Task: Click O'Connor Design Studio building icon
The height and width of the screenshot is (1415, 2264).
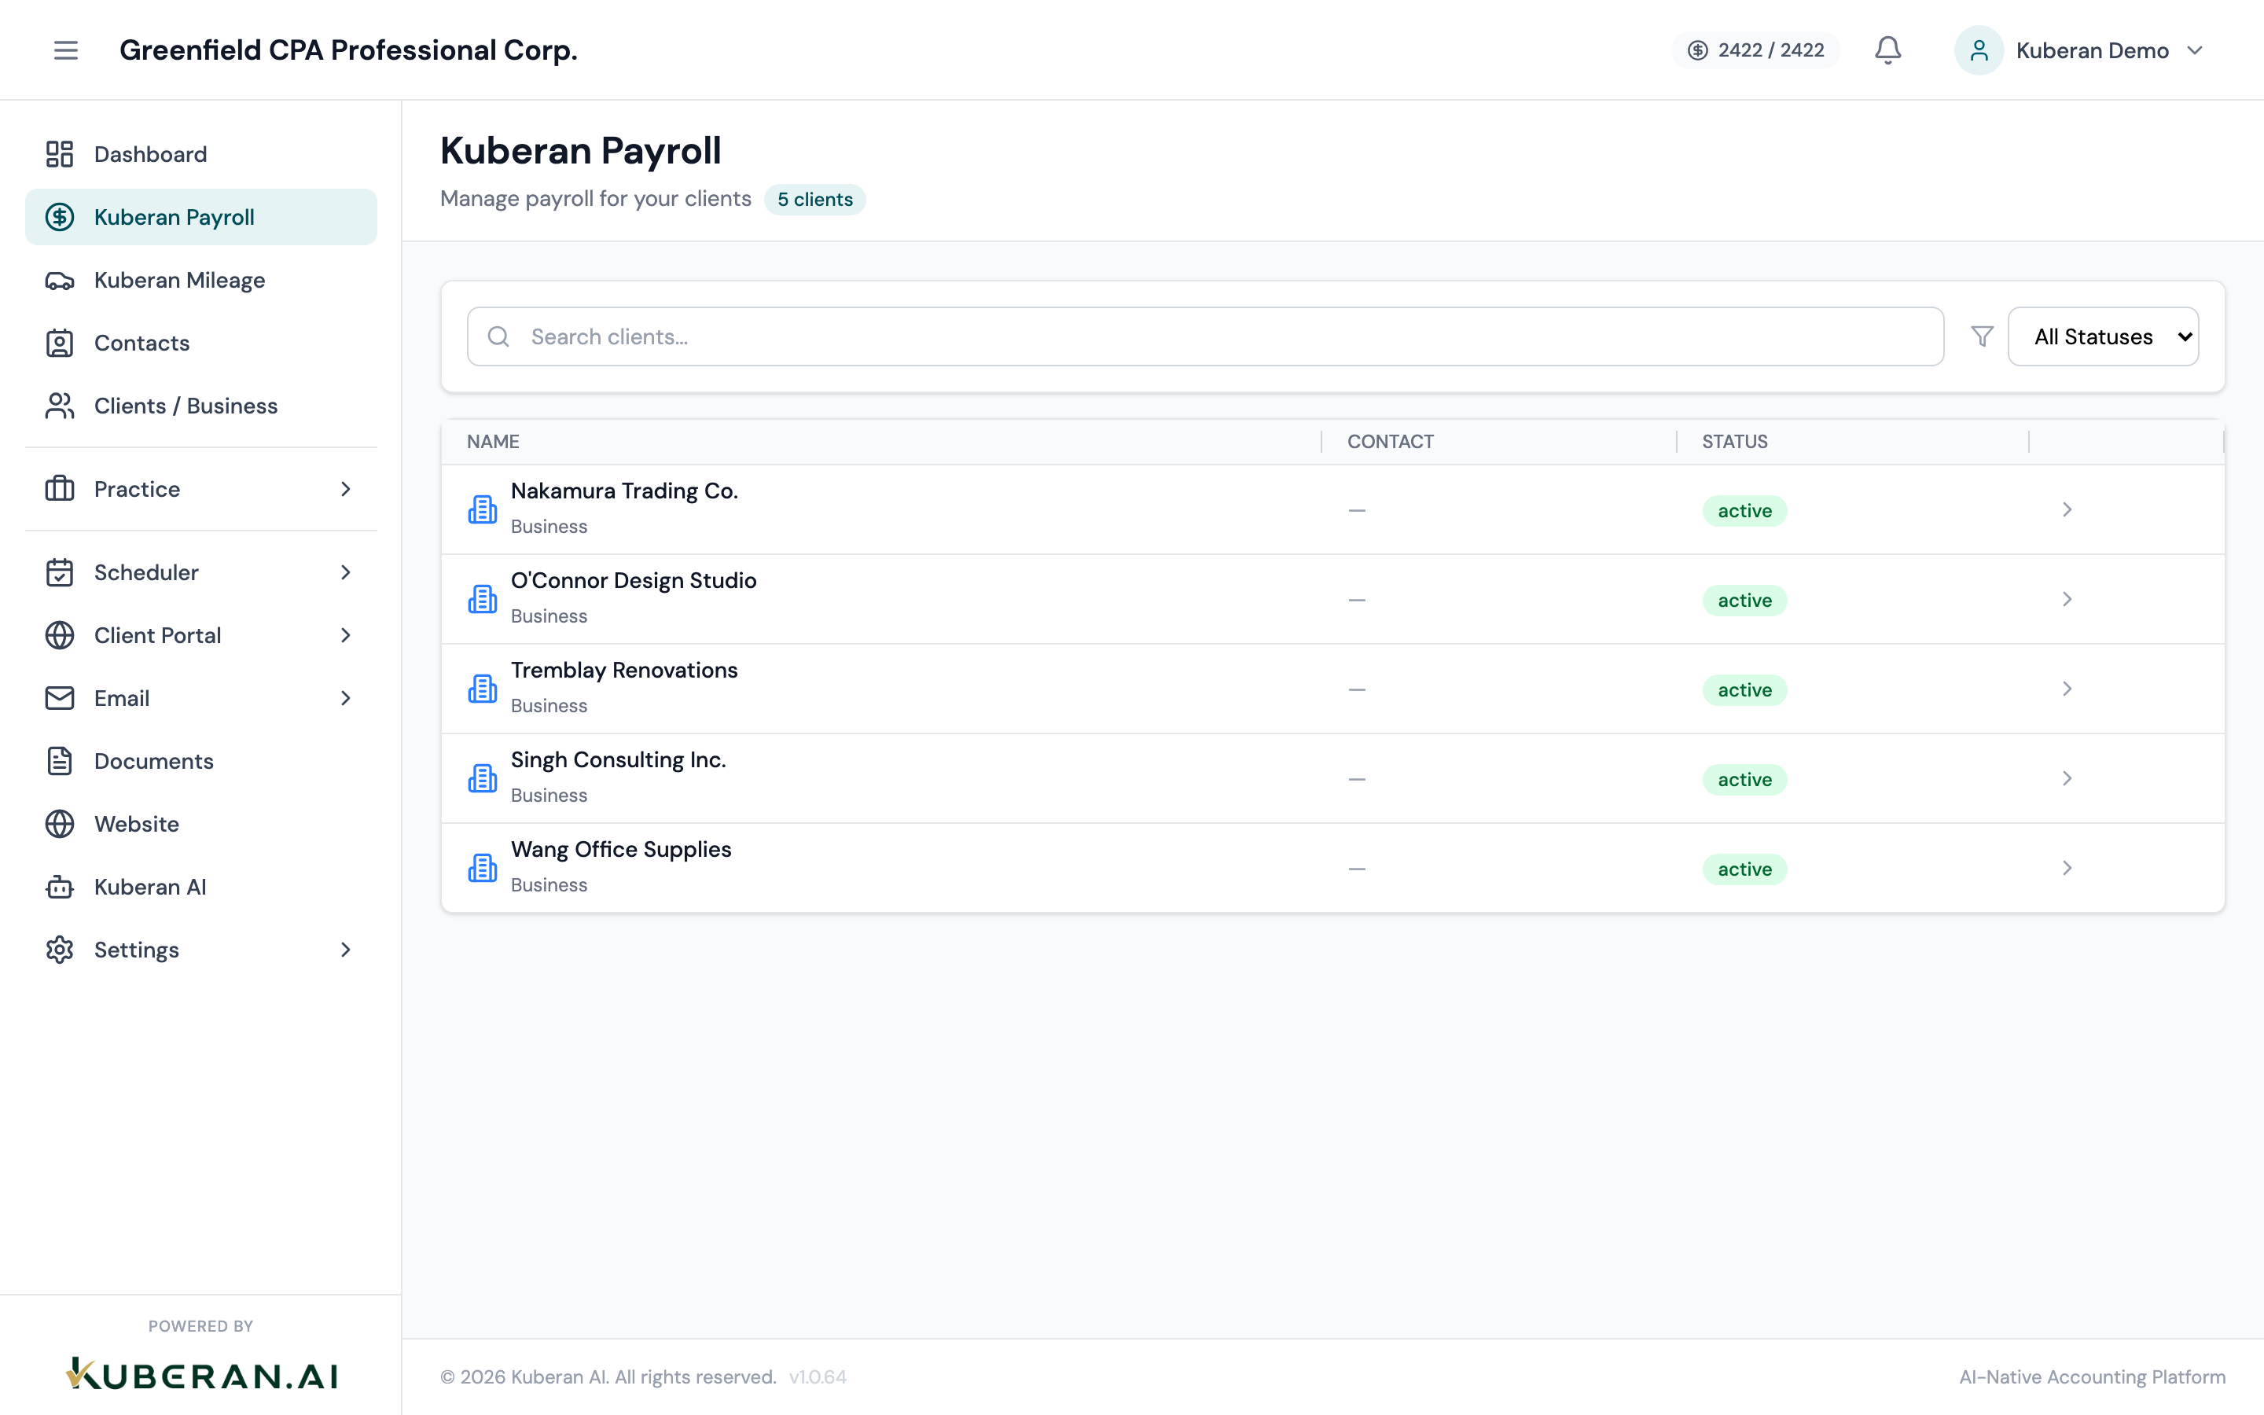Action: pyautogui.click(x=483, y=599)
